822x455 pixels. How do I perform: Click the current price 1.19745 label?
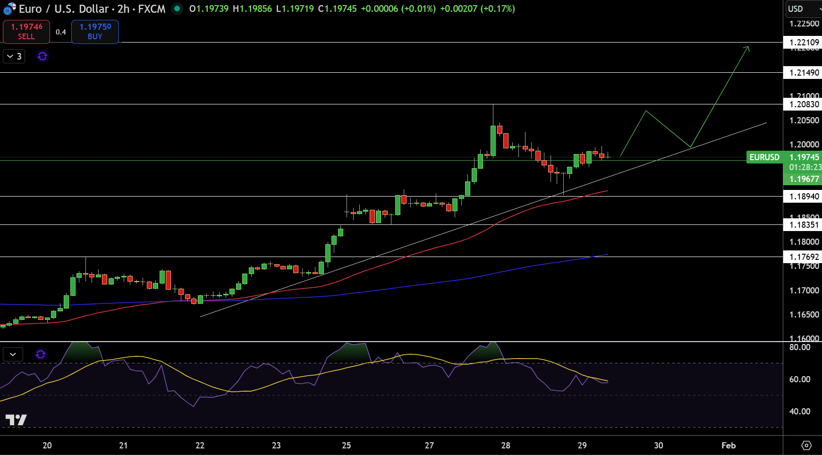pos(804,157)
